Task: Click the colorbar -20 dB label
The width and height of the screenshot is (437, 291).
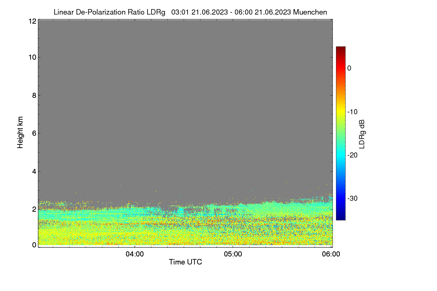Action: coord(353,155)
